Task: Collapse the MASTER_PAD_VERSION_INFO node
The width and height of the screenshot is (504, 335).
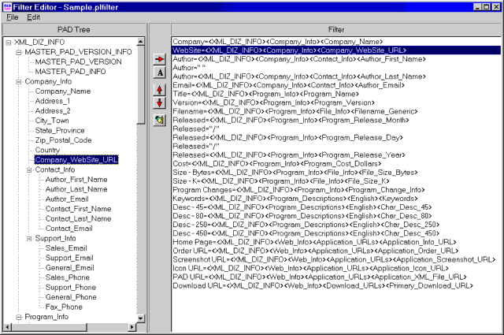Action: 19,52
